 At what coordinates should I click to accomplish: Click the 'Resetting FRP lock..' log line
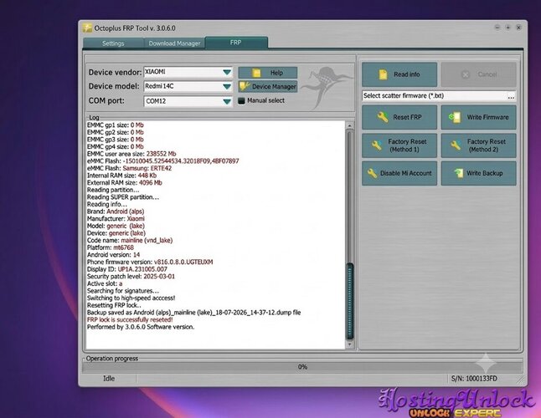point(114,305)
